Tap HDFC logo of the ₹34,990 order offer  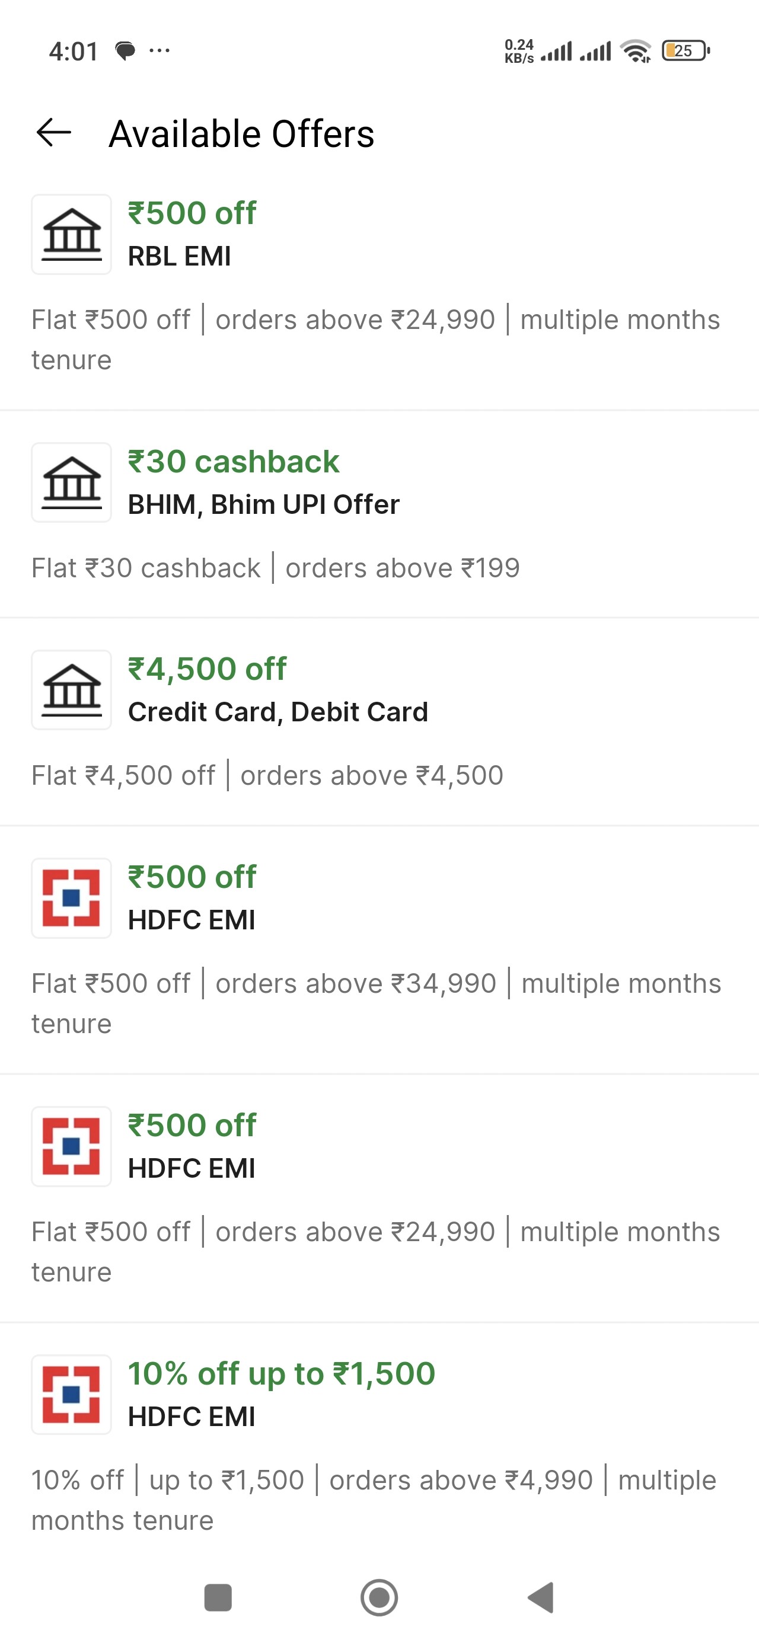click(x=72, y=898)
